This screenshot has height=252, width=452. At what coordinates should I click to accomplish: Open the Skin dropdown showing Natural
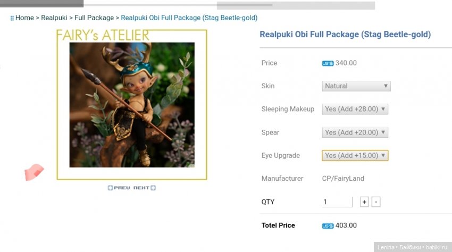click(356, 86)
